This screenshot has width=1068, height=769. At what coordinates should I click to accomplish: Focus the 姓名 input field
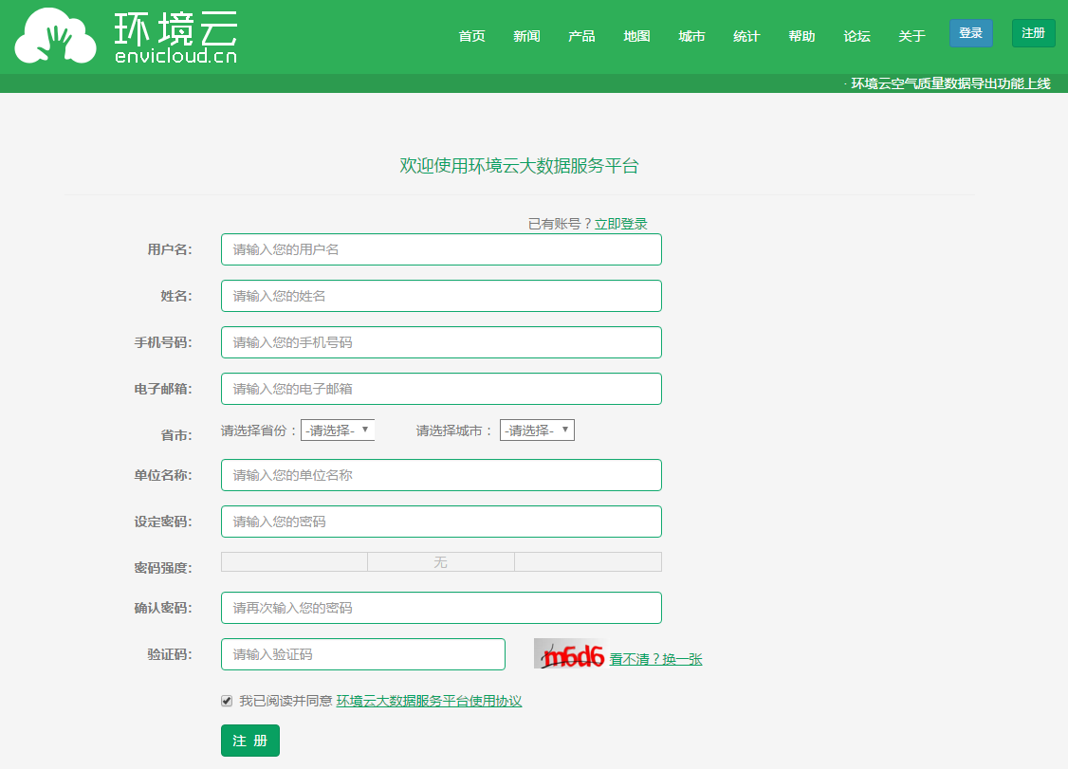click(x=441, y=296)
